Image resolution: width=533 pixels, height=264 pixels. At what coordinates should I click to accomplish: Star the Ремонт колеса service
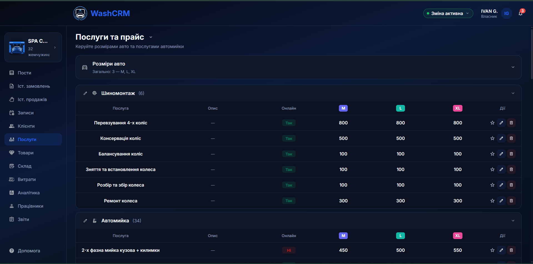click(492, 201)
